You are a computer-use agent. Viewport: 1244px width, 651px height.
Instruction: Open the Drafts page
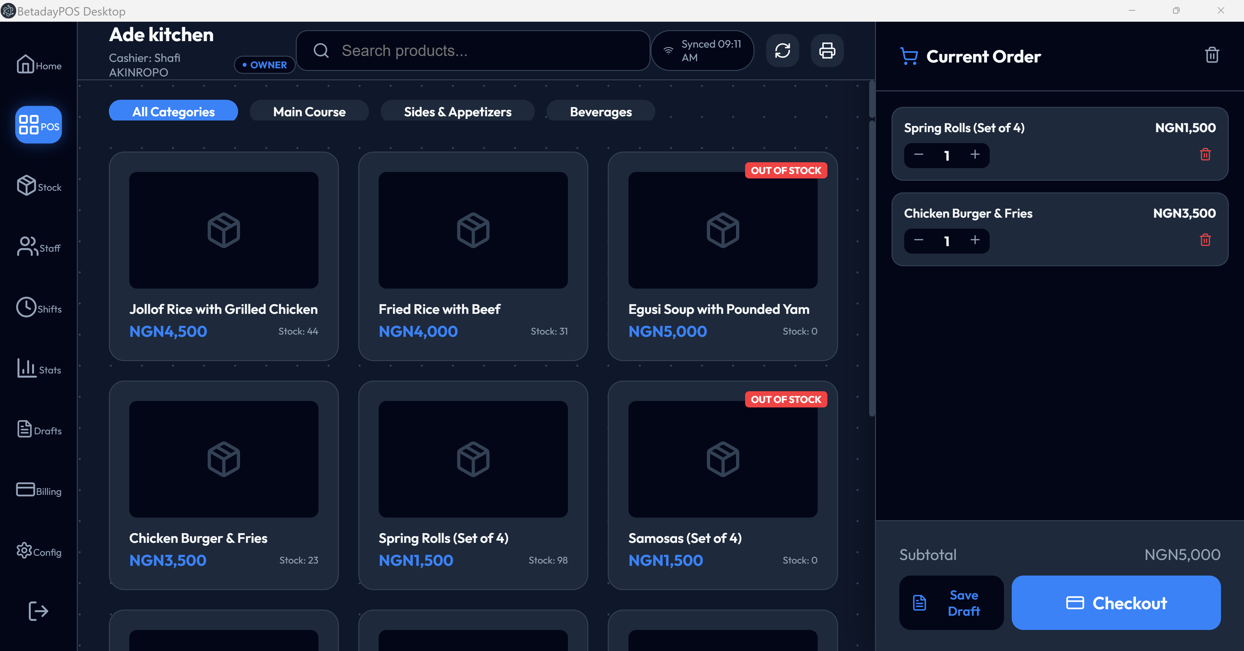39,429
